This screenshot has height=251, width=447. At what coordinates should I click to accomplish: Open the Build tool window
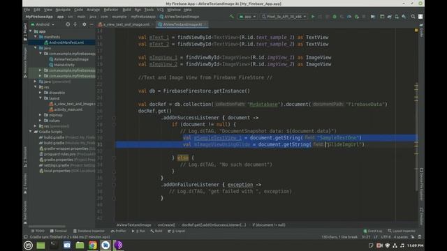tap(156, 231)
